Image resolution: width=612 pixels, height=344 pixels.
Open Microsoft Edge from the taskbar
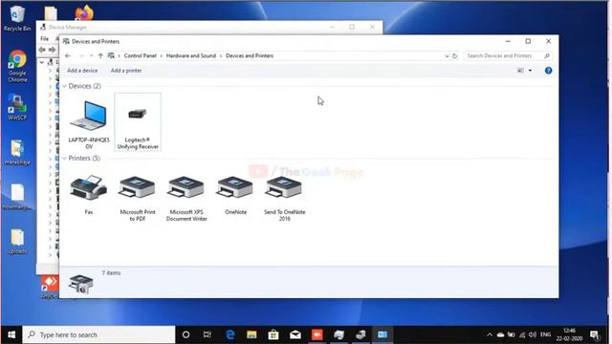(229, 334)
